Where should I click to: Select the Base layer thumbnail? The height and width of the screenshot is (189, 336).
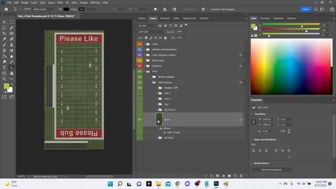click(x=159, y=120)
